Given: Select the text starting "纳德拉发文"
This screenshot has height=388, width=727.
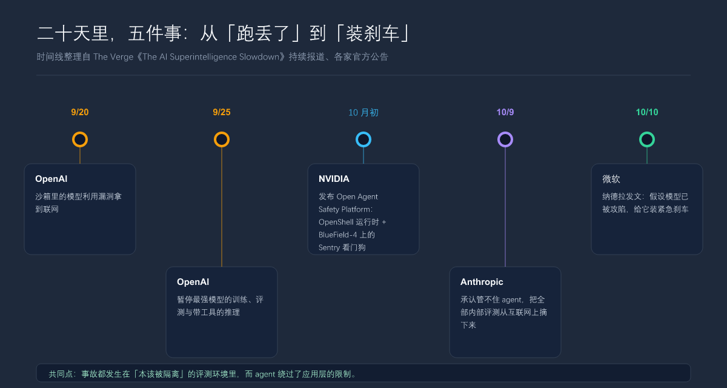Looking at the screenshot, I should (646, 202).
